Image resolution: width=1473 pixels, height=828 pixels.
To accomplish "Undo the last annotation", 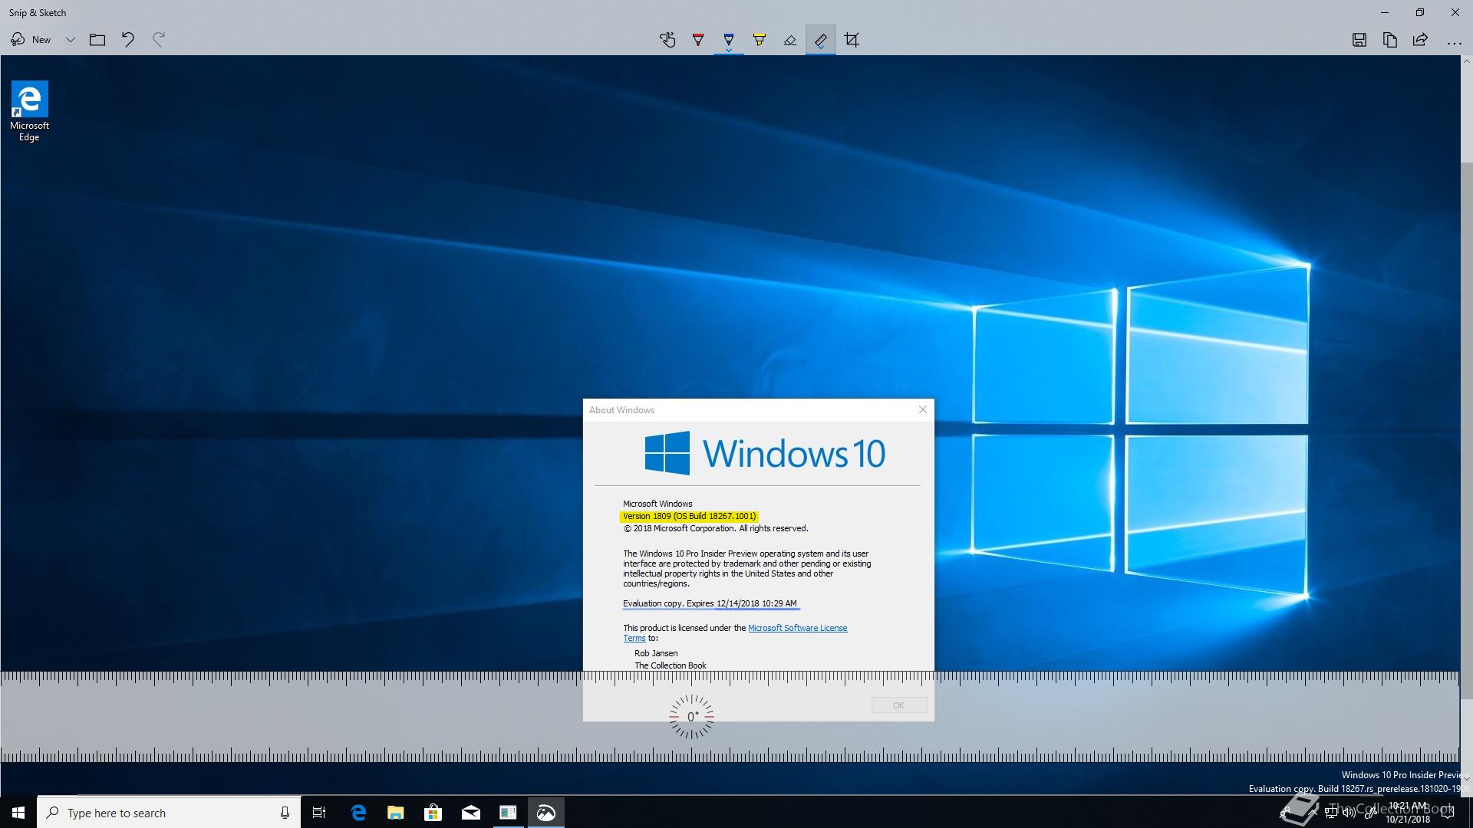I will pyautogui.click(x=128, y=40).
